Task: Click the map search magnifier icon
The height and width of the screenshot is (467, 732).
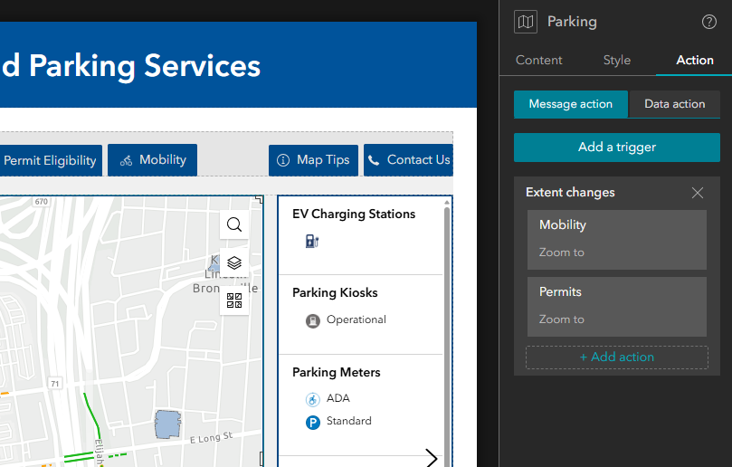Action: click(x=234, y=225)
